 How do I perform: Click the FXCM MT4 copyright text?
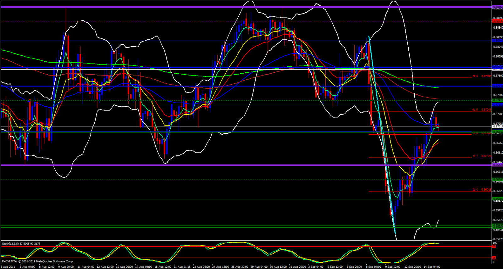pos(37,261)
